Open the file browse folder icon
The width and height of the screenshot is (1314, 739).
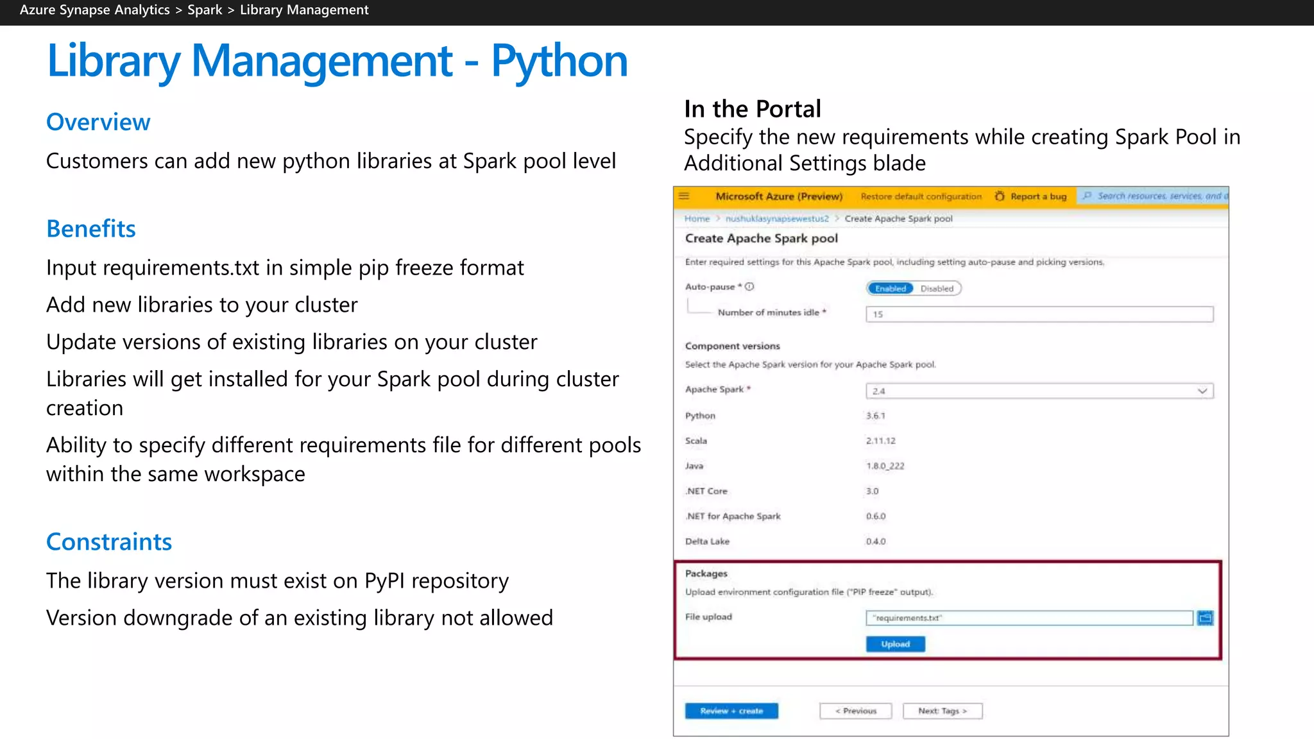pos(1206,618)
